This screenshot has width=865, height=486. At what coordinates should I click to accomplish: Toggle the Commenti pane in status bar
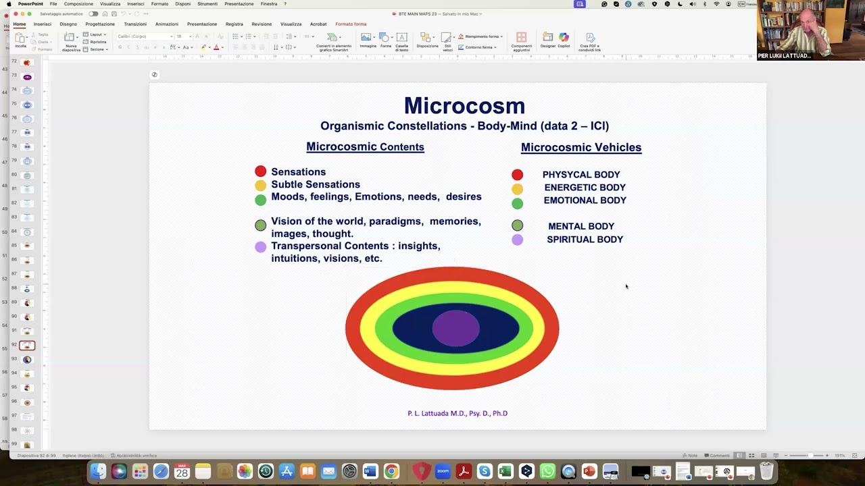(717, 456)
